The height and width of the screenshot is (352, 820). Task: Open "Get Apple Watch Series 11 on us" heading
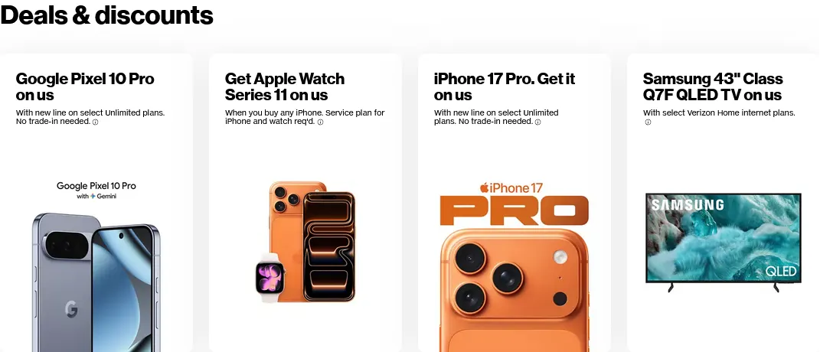[285, 86]
